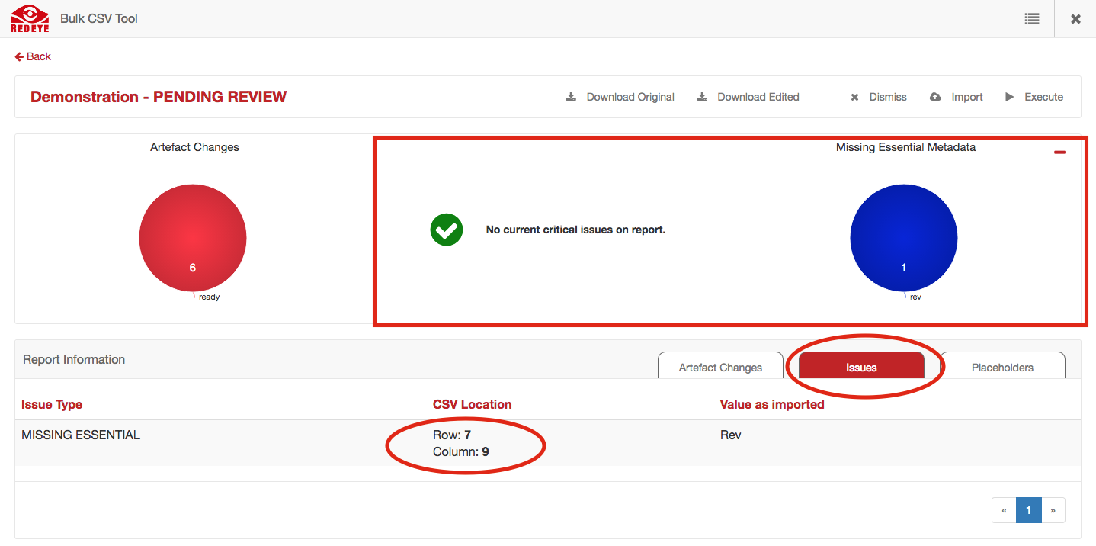This screenshot has height=546, width=1096.
Task: Select the red Artefact Changes pie chart
Action: point(193,238)
